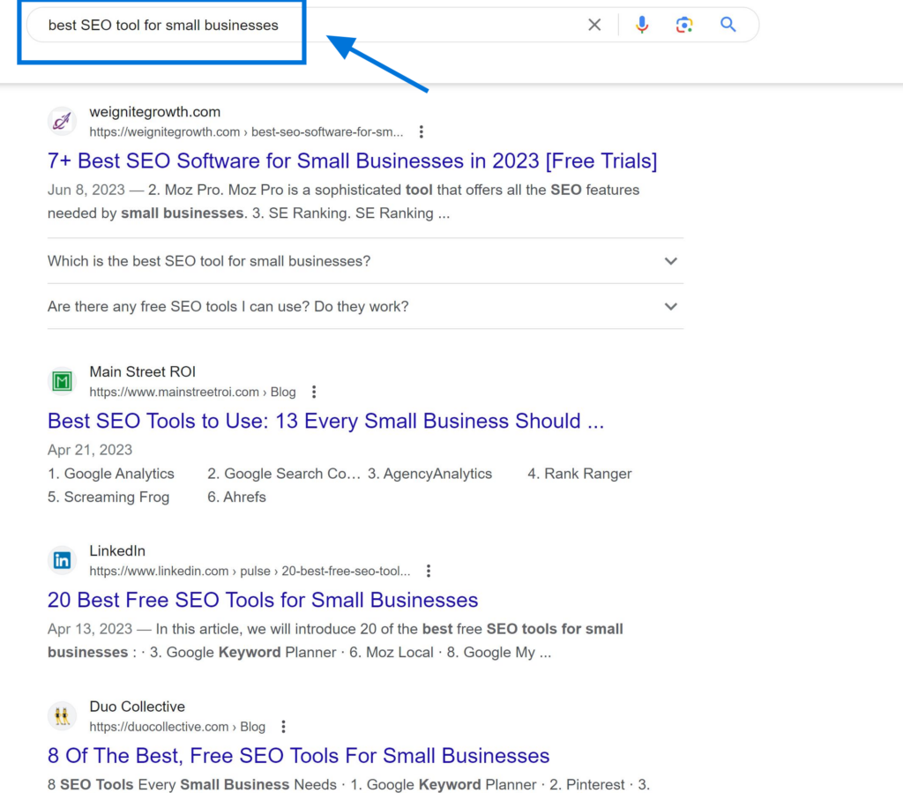The image size is (903, 793).
Task: Open '20 Best Free SEO Tools for Small Businesses'
Action: click(262, 600)
